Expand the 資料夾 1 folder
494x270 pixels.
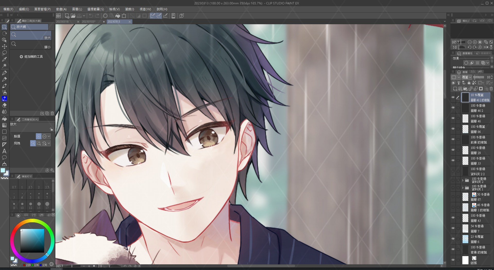click(463, 188)
